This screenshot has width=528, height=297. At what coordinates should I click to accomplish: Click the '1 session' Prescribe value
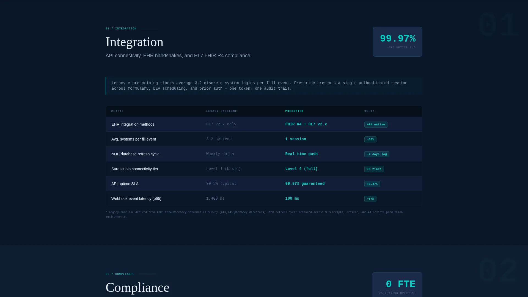coord(296,139)
